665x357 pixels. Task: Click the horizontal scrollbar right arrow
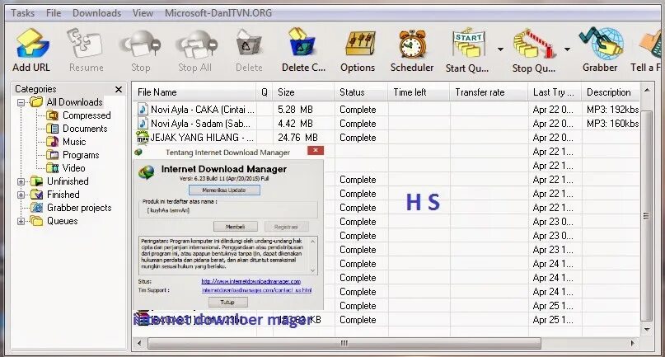coord(633,343)
